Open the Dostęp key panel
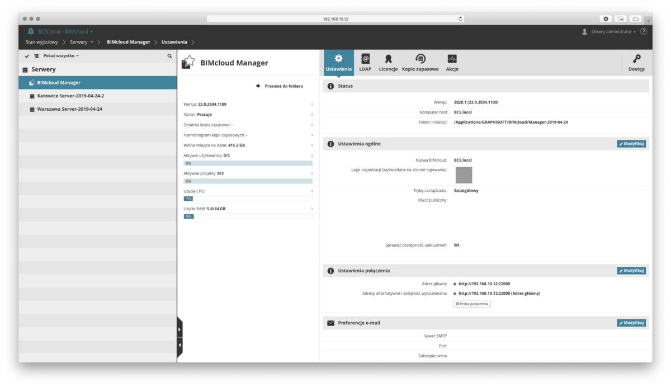 point(636,63)
